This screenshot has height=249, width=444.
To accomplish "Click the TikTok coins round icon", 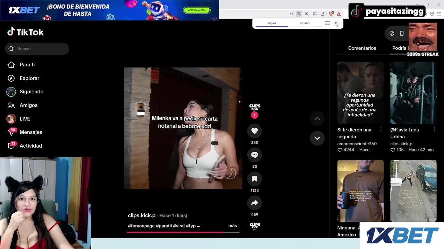I will click(x=392, y=34).
